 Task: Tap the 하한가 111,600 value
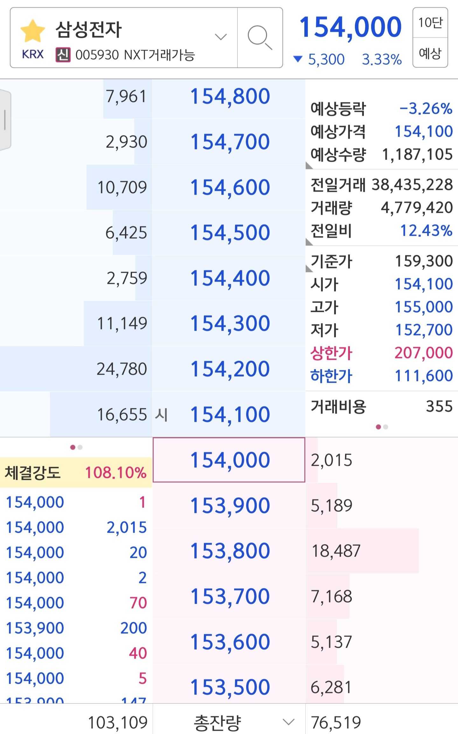pyautogui.click(x=424, y=376)
